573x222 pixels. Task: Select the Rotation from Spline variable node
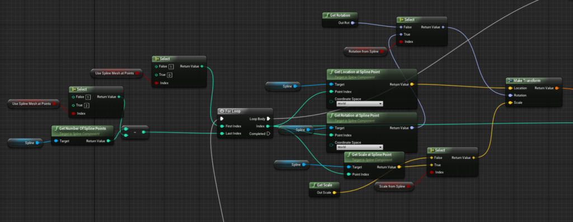click(365, 52)
